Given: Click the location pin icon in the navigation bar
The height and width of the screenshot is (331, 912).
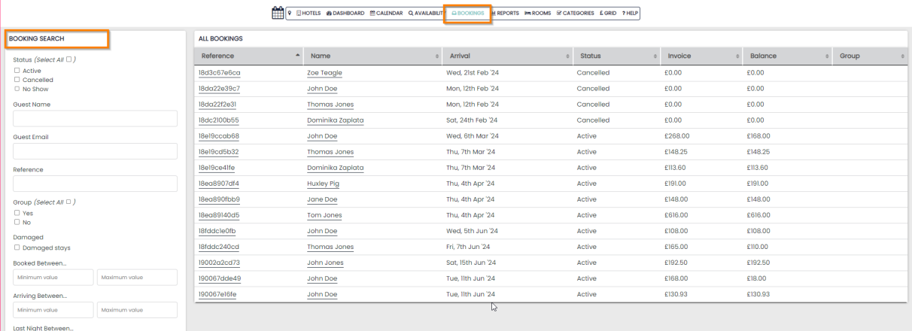Looking at the screenshot, I should pyautogui.click(x=290, y=14).
